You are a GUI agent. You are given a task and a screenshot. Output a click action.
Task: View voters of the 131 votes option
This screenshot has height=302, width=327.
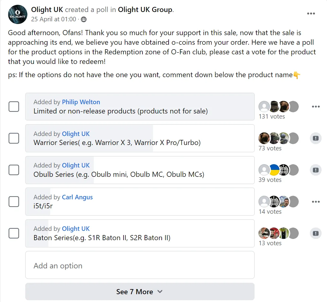click(x=272, y=116)
